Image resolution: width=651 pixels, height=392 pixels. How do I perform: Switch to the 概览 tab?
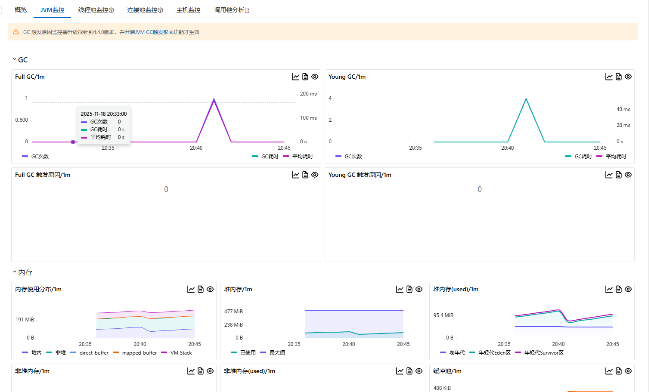[20, 9]
